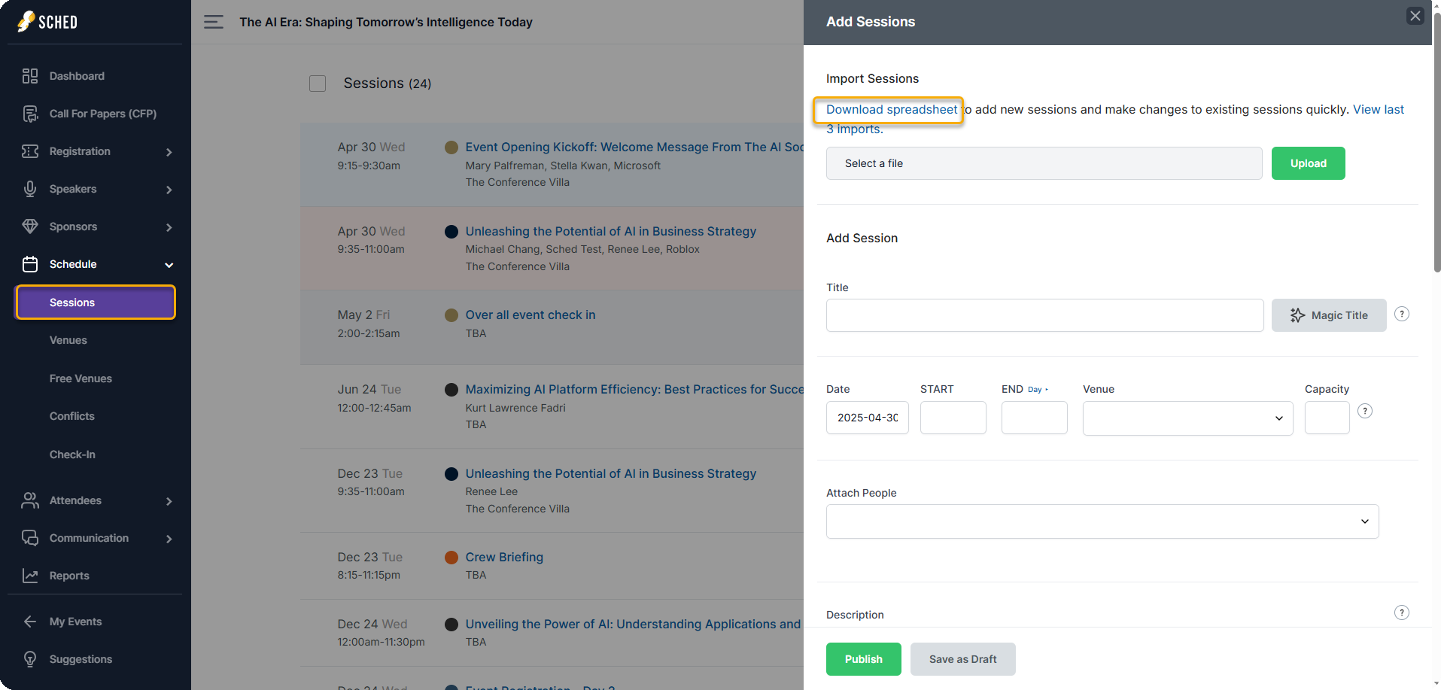Focus the Capacity input
The height and width of the screenshot is (690, 1441).
(1327, 418)
